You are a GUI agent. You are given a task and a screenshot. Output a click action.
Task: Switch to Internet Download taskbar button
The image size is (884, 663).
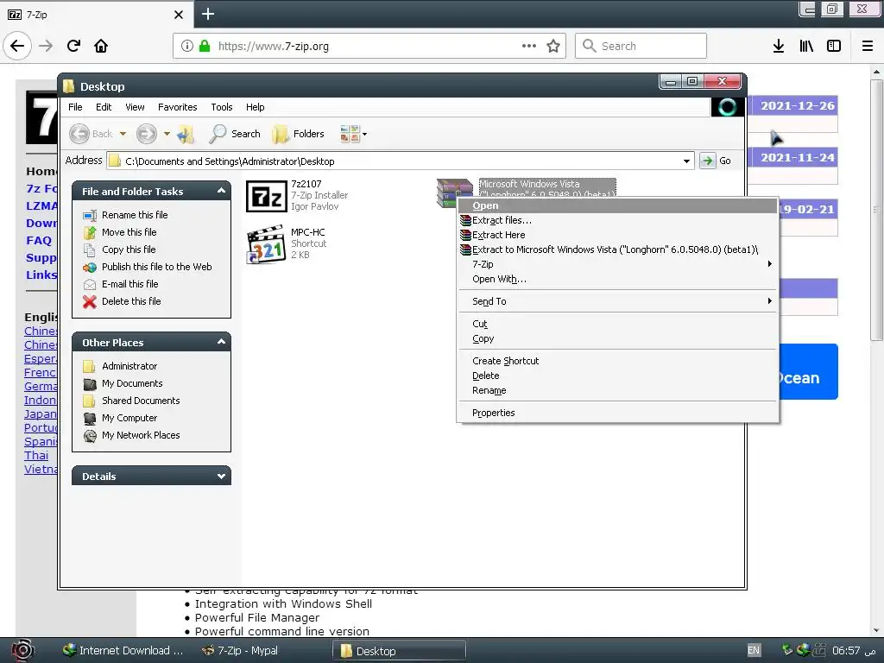tap(123, 651)
